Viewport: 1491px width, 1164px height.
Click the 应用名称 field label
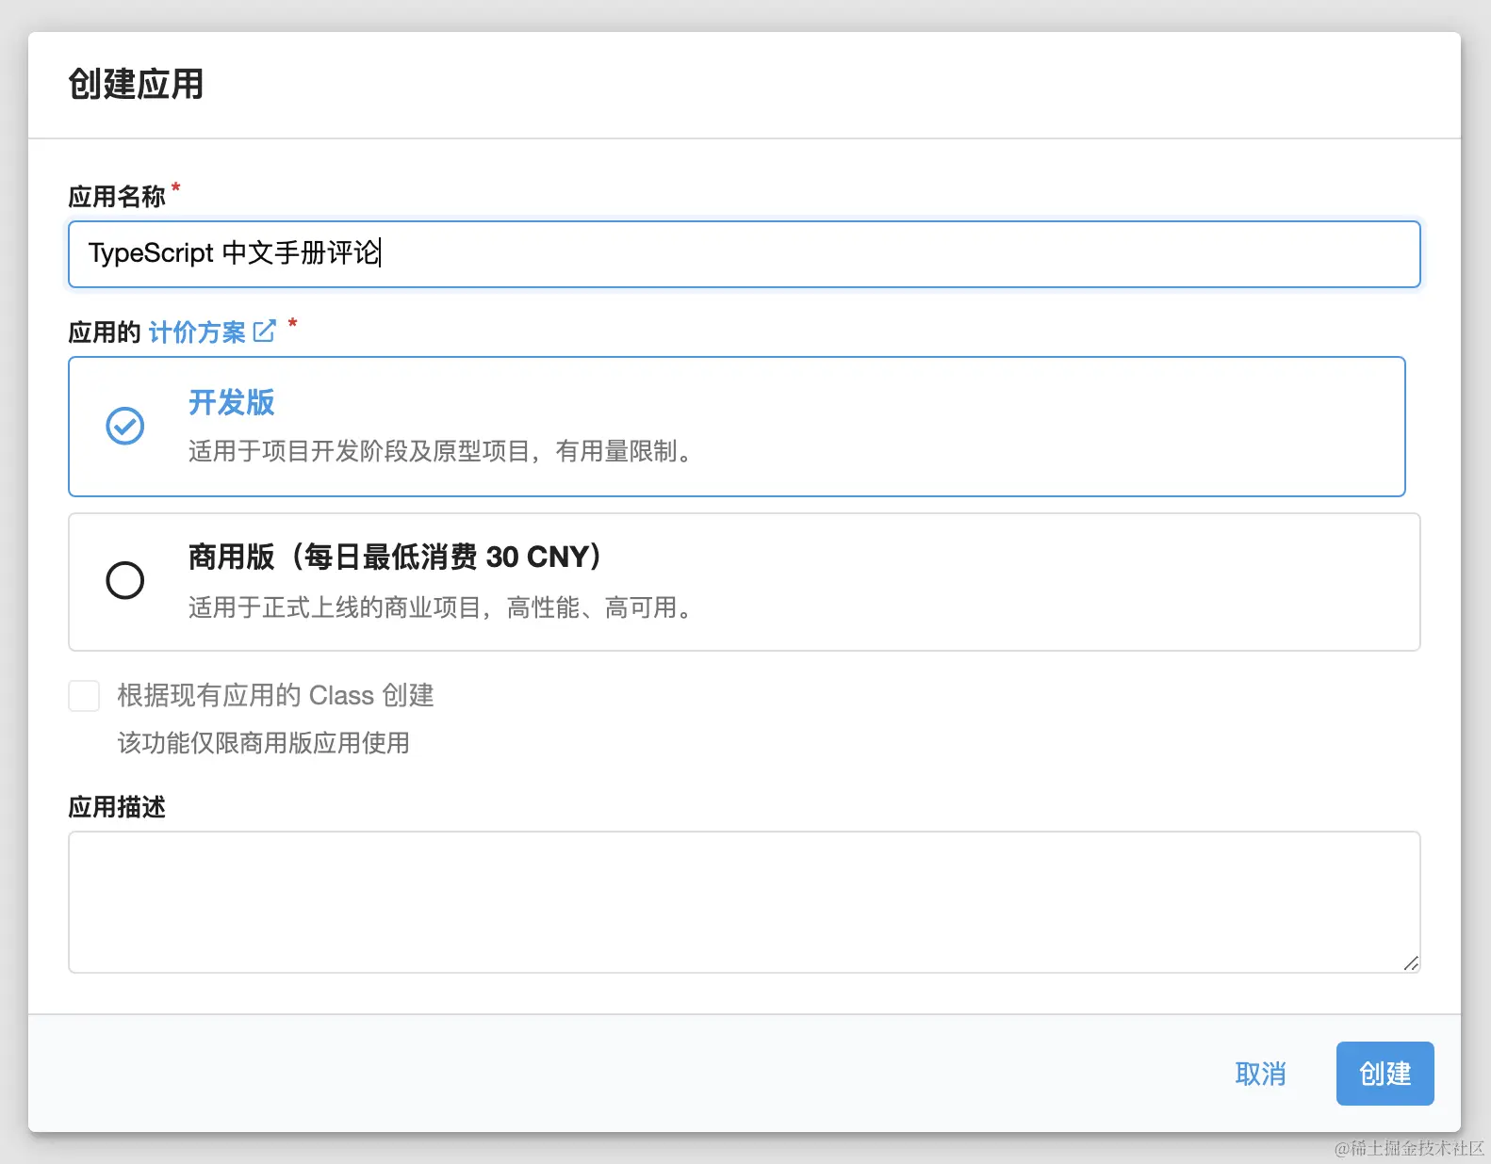click(117, 196)
